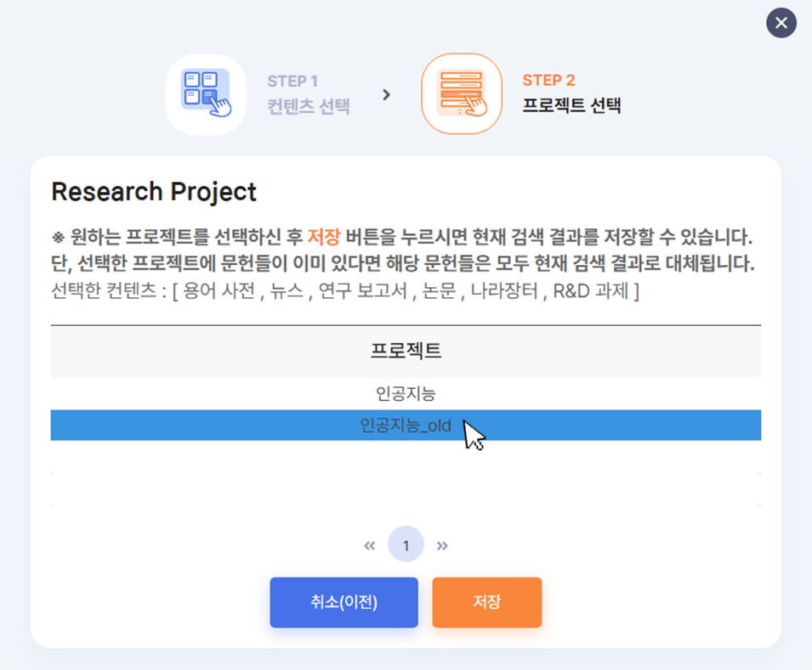
Task: Select the '인공지능' project row
Action: coord(406,394)
